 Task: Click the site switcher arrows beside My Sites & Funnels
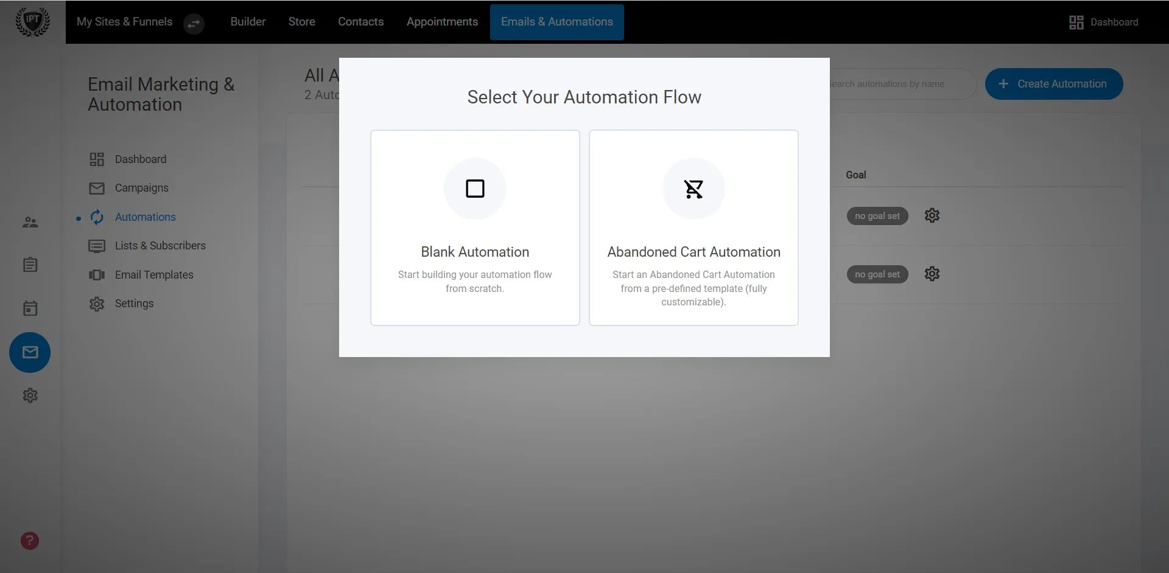click(194, 24)
